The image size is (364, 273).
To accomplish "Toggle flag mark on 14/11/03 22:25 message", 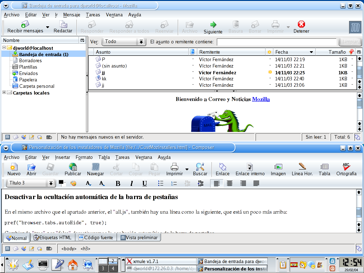I will pyautogui.click(x=352, y=73).
